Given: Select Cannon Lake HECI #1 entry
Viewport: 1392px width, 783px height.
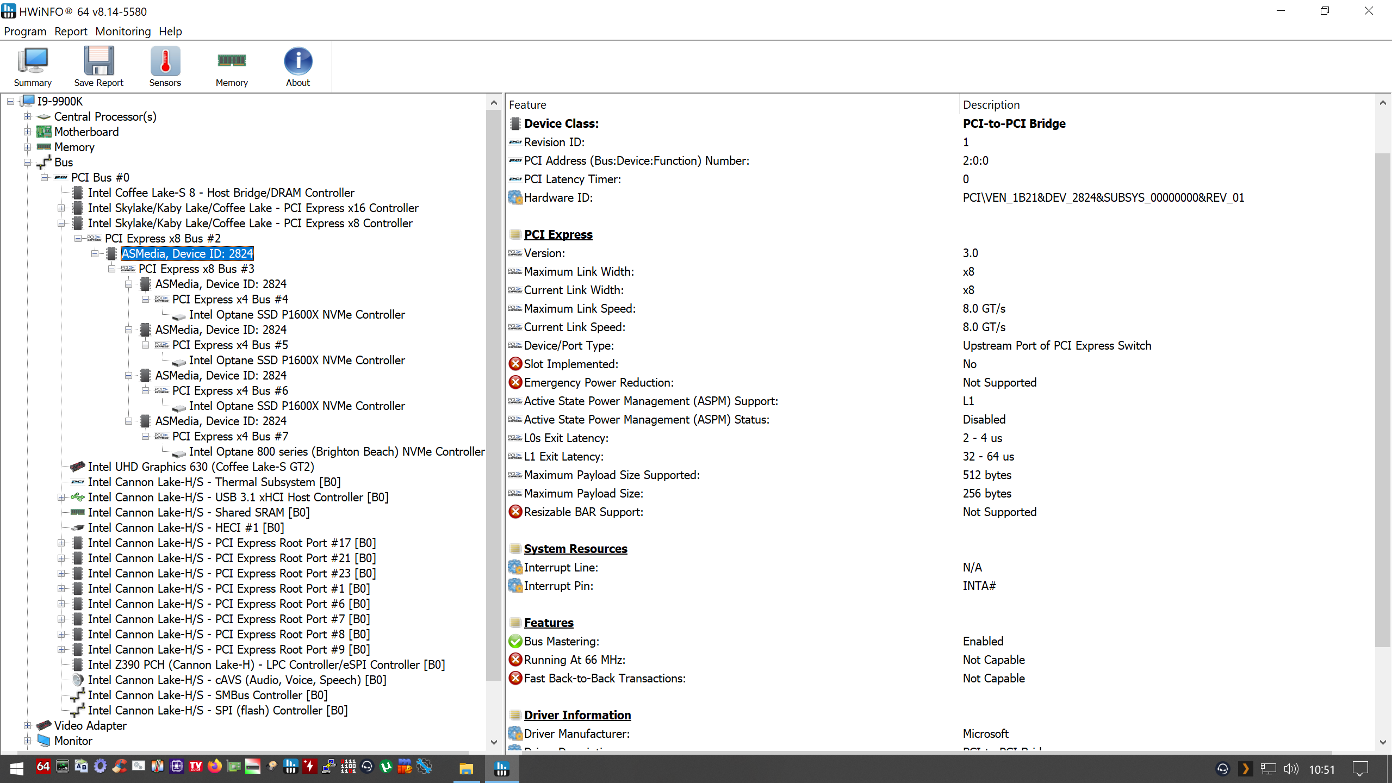Looking at the screenshot, I should pyautogui.click(x=186, y=527).
